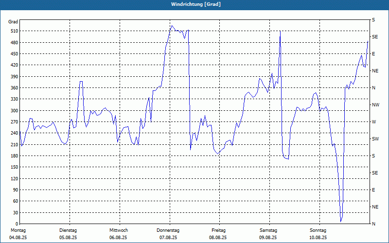
Task: Click the date 07.08.25
Action: [x=168, y=238]
